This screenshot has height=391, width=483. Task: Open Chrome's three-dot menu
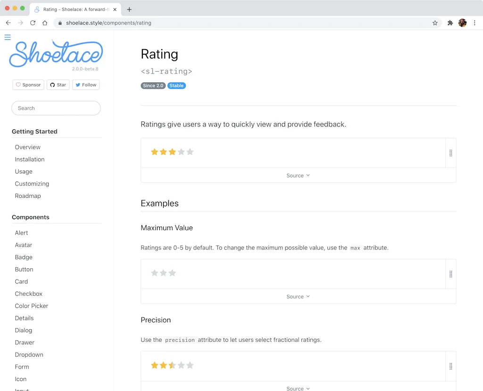coord(474,23)
